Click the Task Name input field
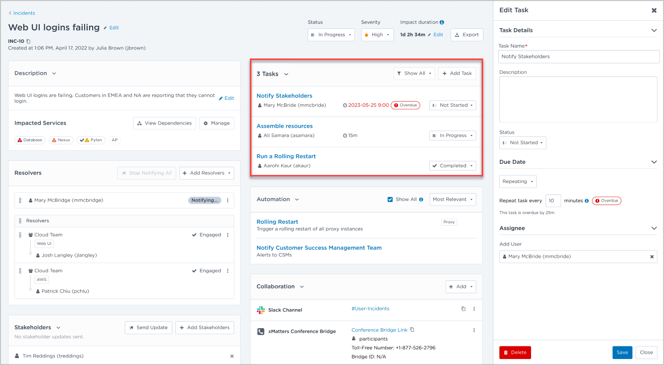The width and height of the screenshot is (664, 365). coord(579,56)
